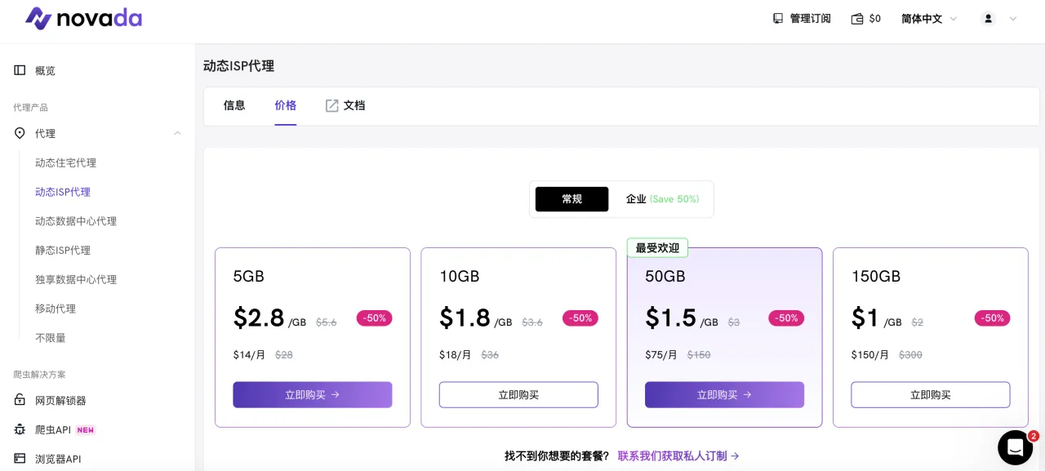This screenshot has height=471, width=1045.
Task: Collapse the 代理 sidebar section
Action: point(177,133)
